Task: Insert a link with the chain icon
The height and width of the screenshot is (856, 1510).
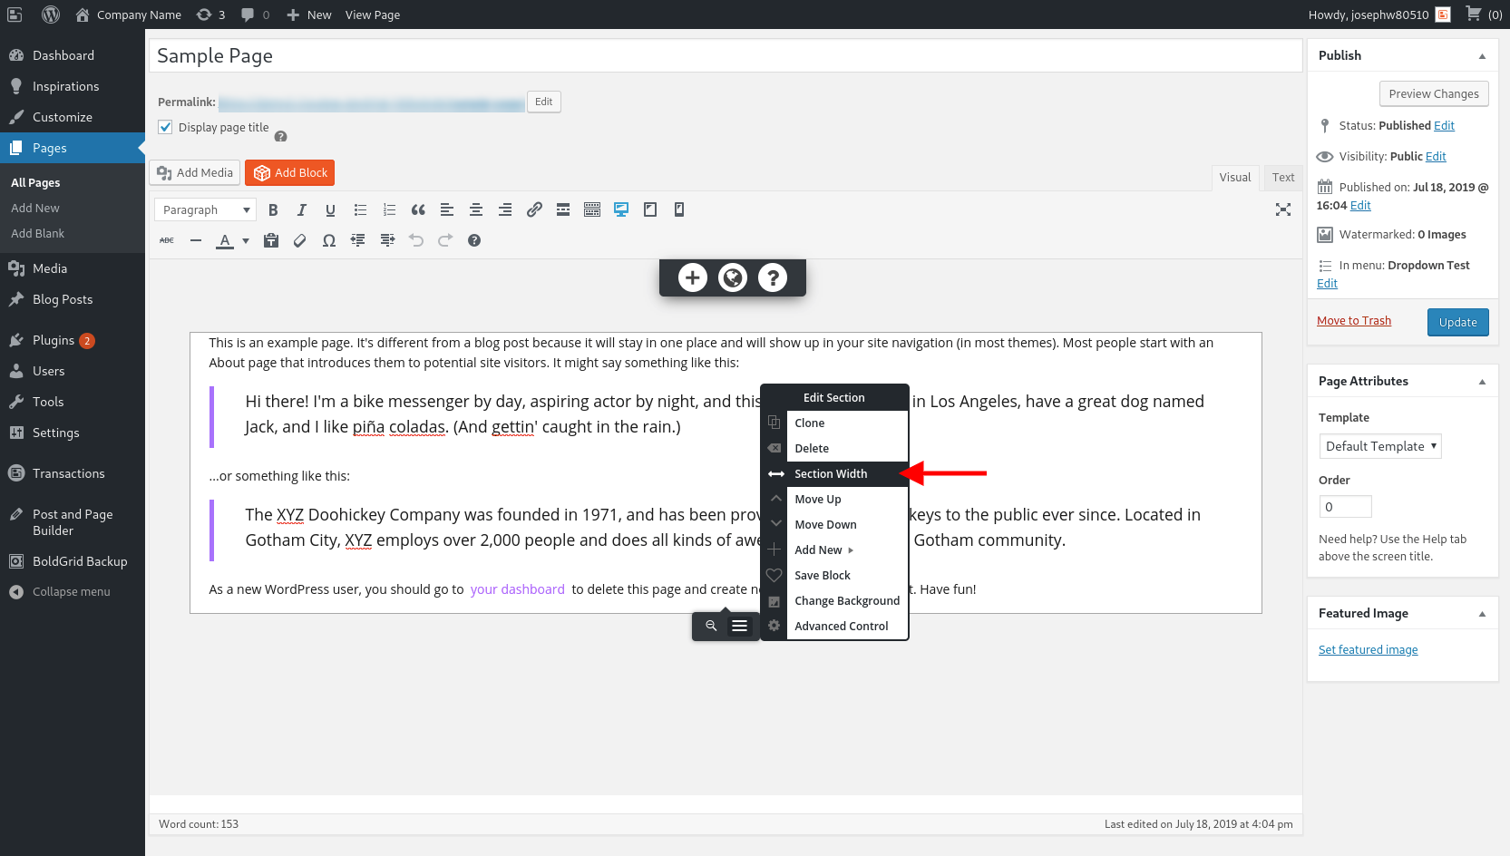Action: 534,209
